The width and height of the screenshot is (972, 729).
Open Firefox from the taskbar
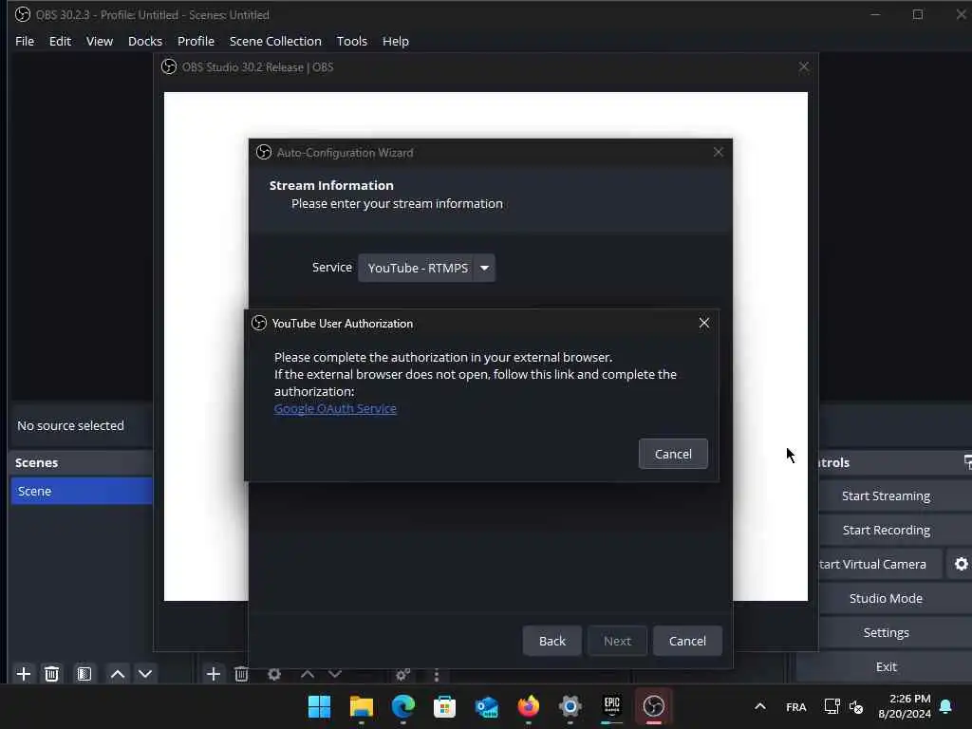tap(528, 706)
